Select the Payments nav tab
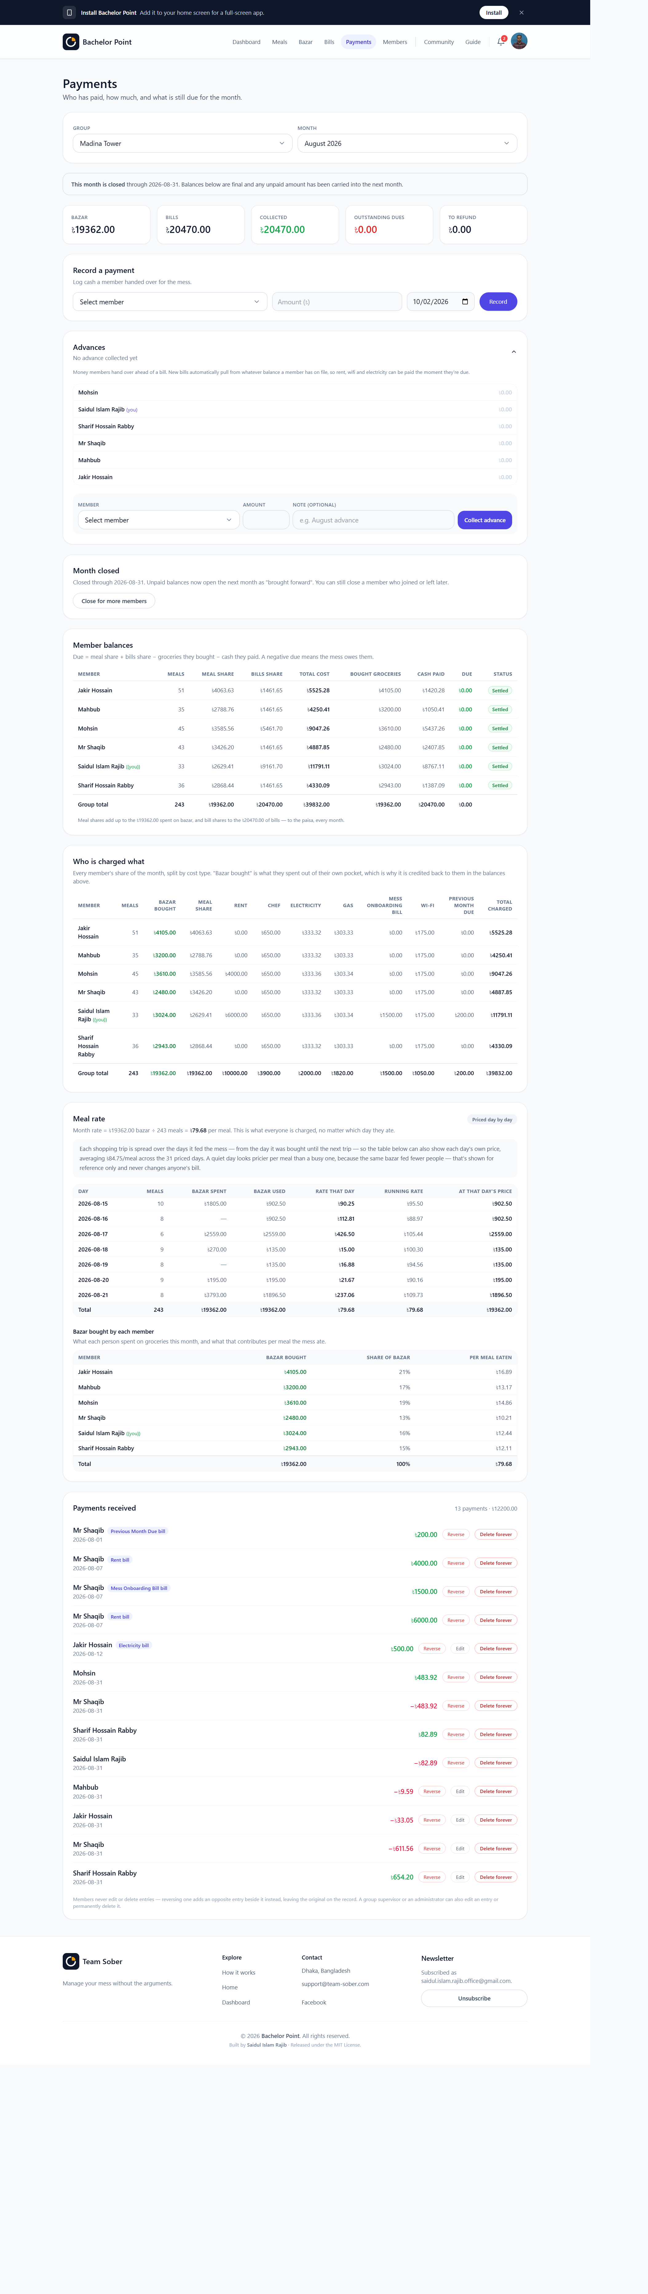The height and width of the screenshot is (2294, 648). click(x=359, y=42)
